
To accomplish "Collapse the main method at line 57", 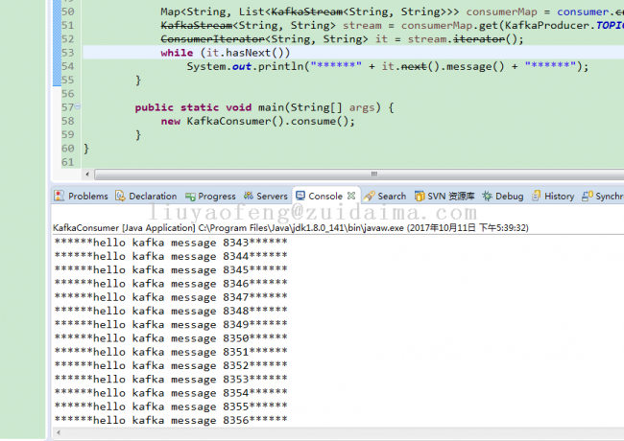I will tap(77, 108).
